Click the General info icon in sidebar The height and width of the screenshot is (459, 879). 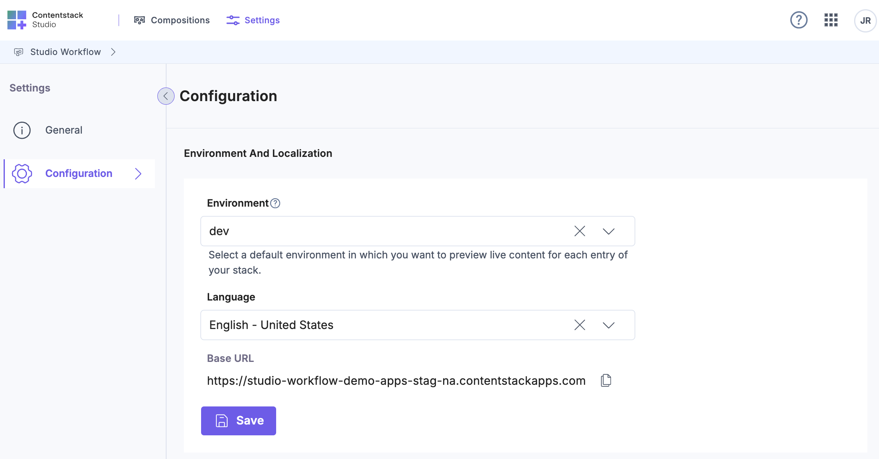(22, 130)
